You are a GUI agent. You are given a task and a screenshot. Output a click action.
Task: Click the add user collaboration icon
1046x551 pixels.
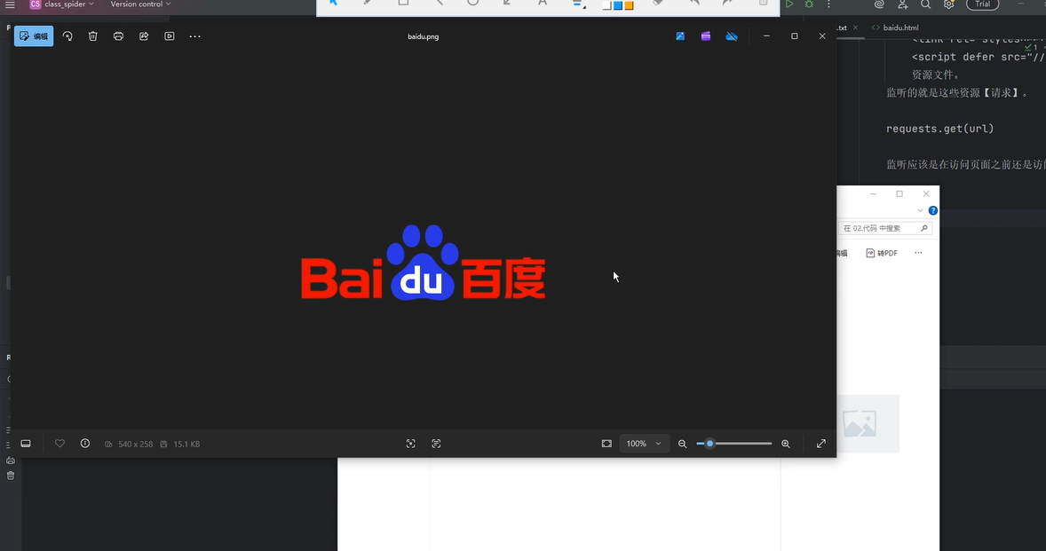pos(902,4)
